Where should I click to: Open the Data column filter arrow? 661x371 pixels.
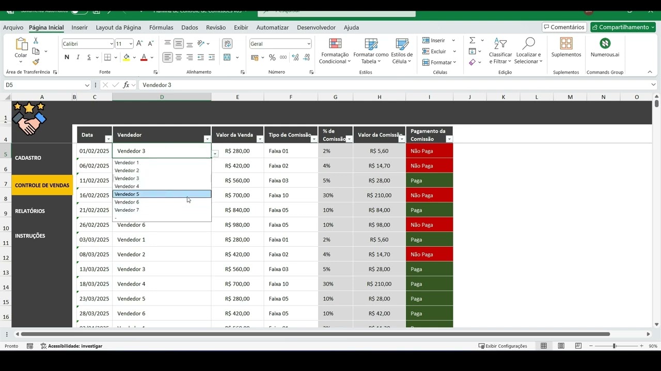[x=108, y=139]
